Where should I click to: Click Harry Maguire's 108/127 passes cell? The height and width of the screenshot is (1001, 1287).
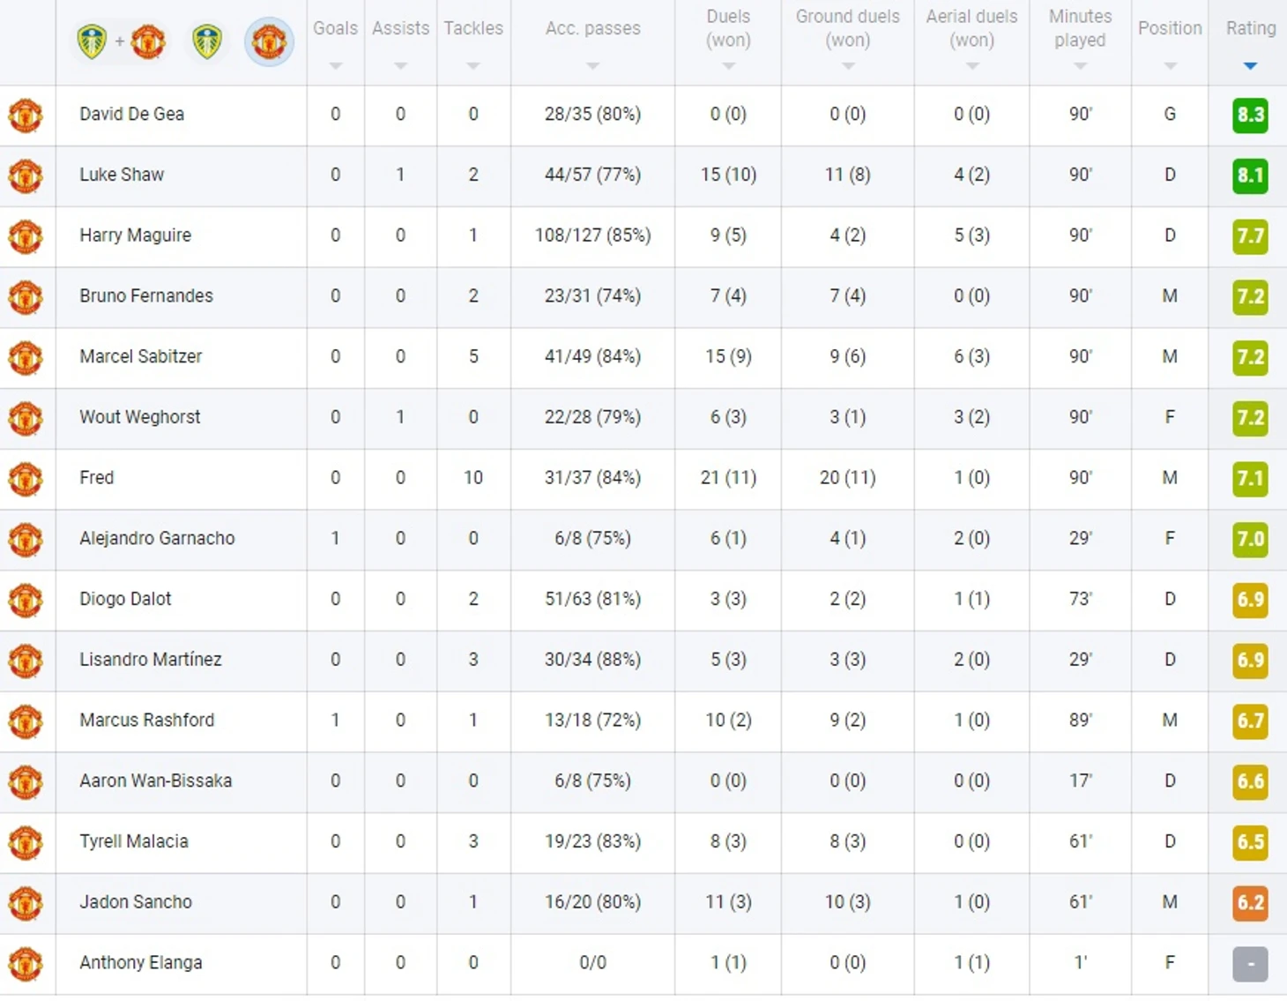(x=592, y=235)
